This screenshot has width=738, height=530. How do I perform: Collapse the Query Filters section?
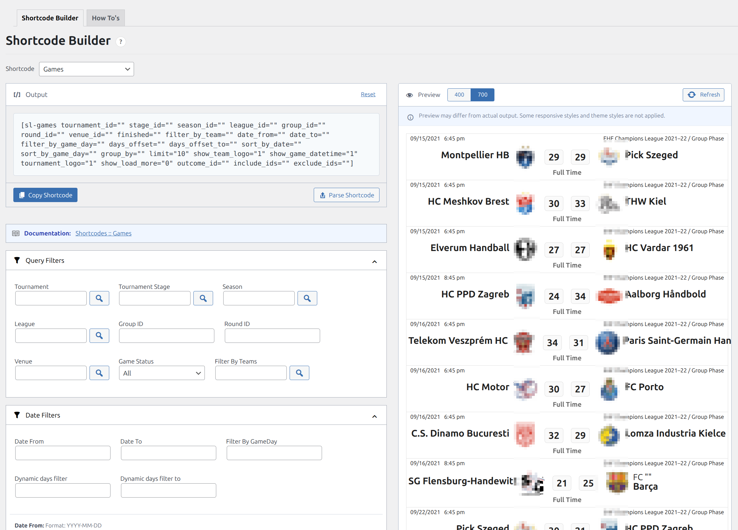coord(374,262)
